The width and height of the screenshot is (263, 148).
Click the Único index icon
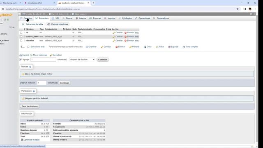pos(145,47)
